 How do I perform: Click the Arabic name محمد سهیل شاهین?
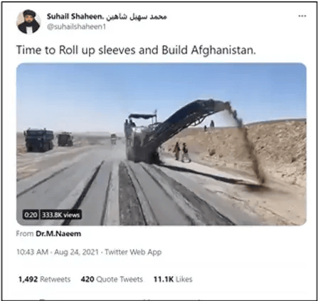[x=136, y=16]
